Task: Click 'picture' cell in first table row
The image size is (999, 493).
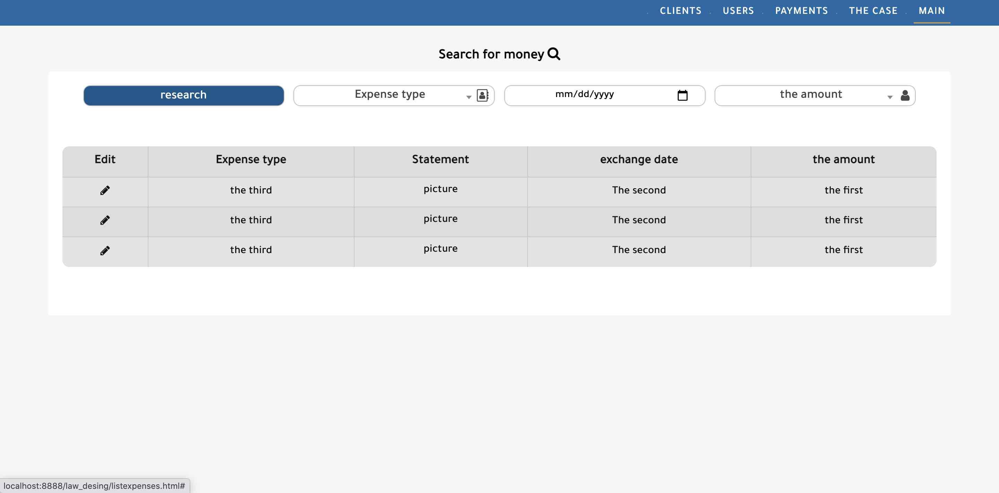Action: tap(440, 189)
